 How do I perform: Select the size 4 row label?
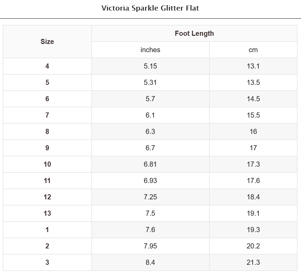pos(47,66)
